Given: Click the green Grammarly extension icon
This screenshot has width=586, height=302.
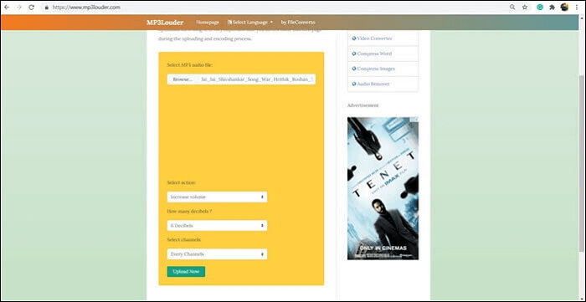Looking at the screenshot, I should coord(540,7).
